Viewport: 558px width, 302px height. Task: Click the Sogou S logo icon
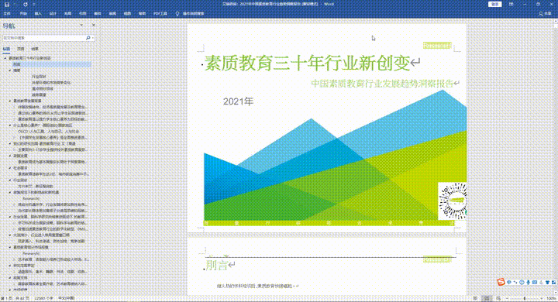(x=501, y=282)
